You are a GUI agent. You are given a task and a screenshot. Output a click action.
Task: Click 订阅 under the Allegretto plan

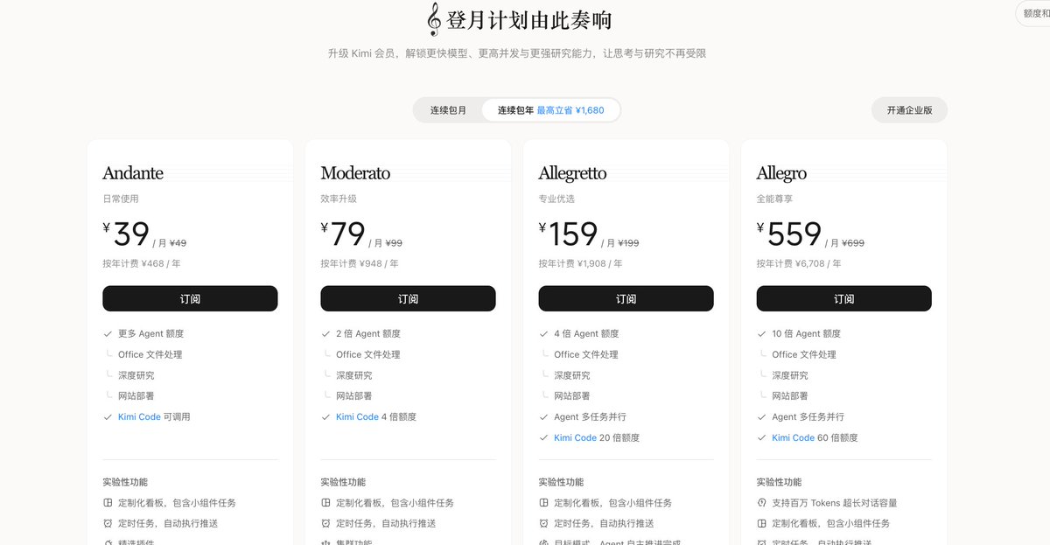click(626, 298)
